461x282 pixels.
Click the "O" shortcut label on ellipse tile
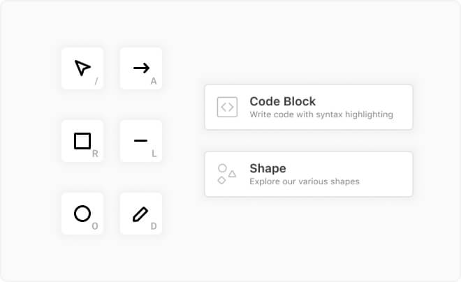click(95, 226)
